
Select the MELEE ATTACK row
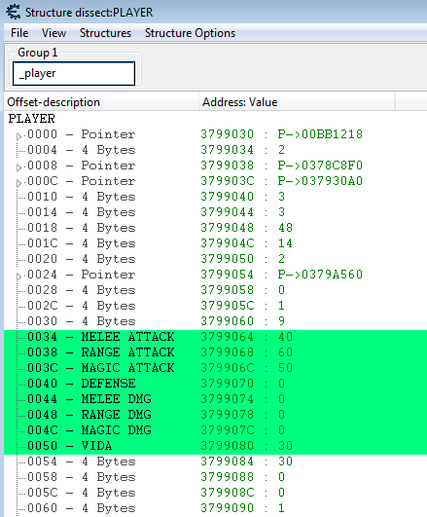[215, 337]
